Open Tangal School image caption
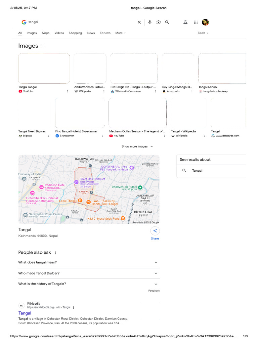258x344 pixels. click(x=208, y=87)
